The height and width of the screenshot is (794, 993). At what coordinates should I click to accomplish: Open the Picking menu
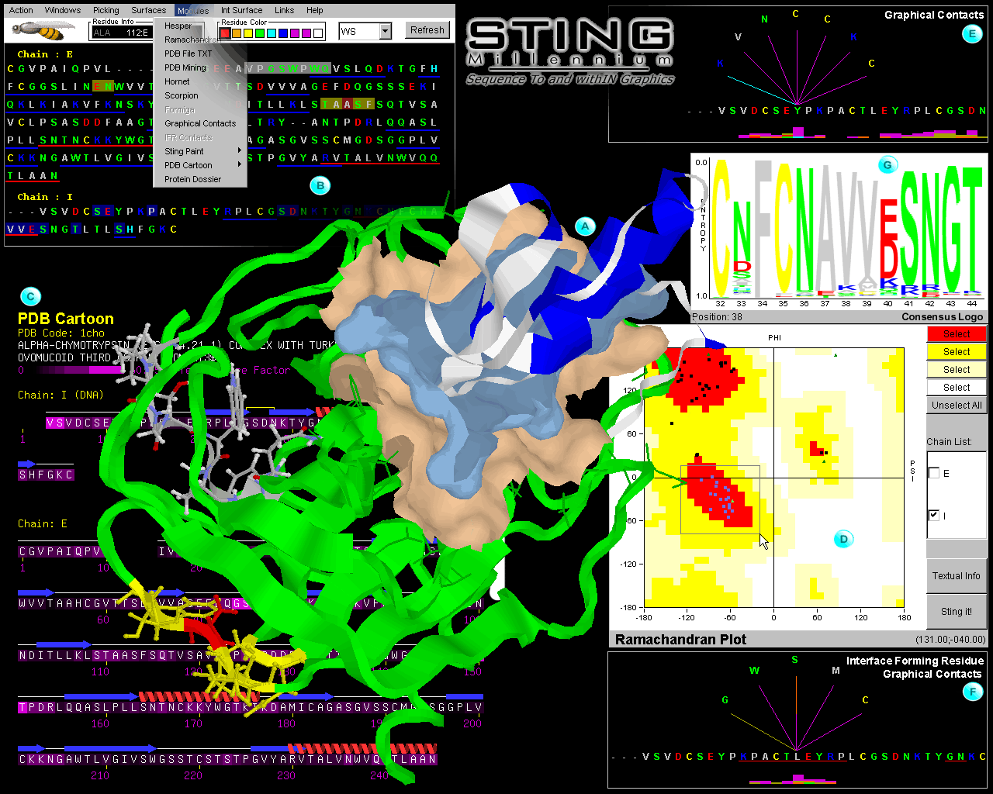click(x=106, y=10)
